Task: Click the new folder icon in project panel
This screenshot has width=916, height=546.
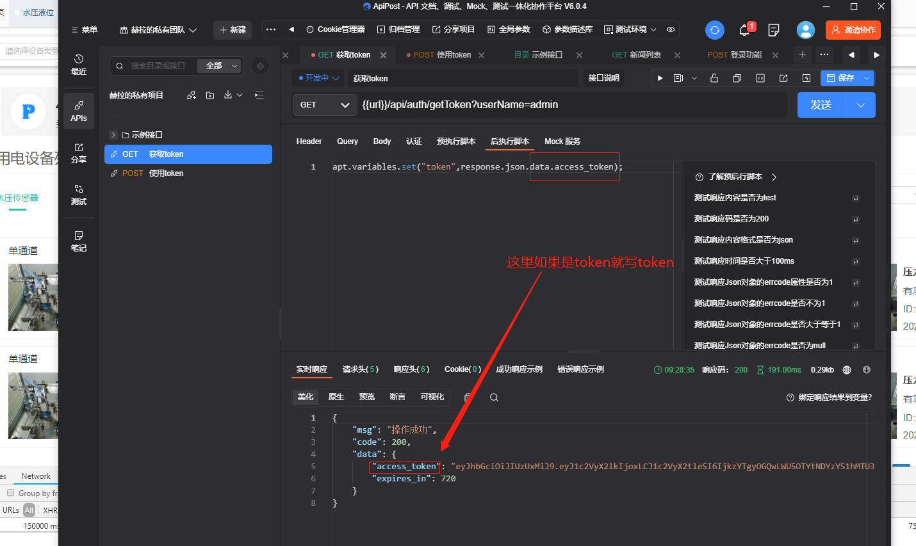Action: point(209,95)
